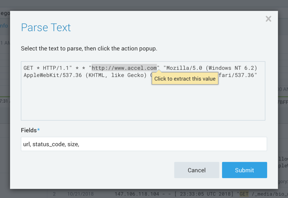This screenshot has width=288, height=198.
Task: Click the (KHTML, like Gecko) text
Action: pos(116,75)
